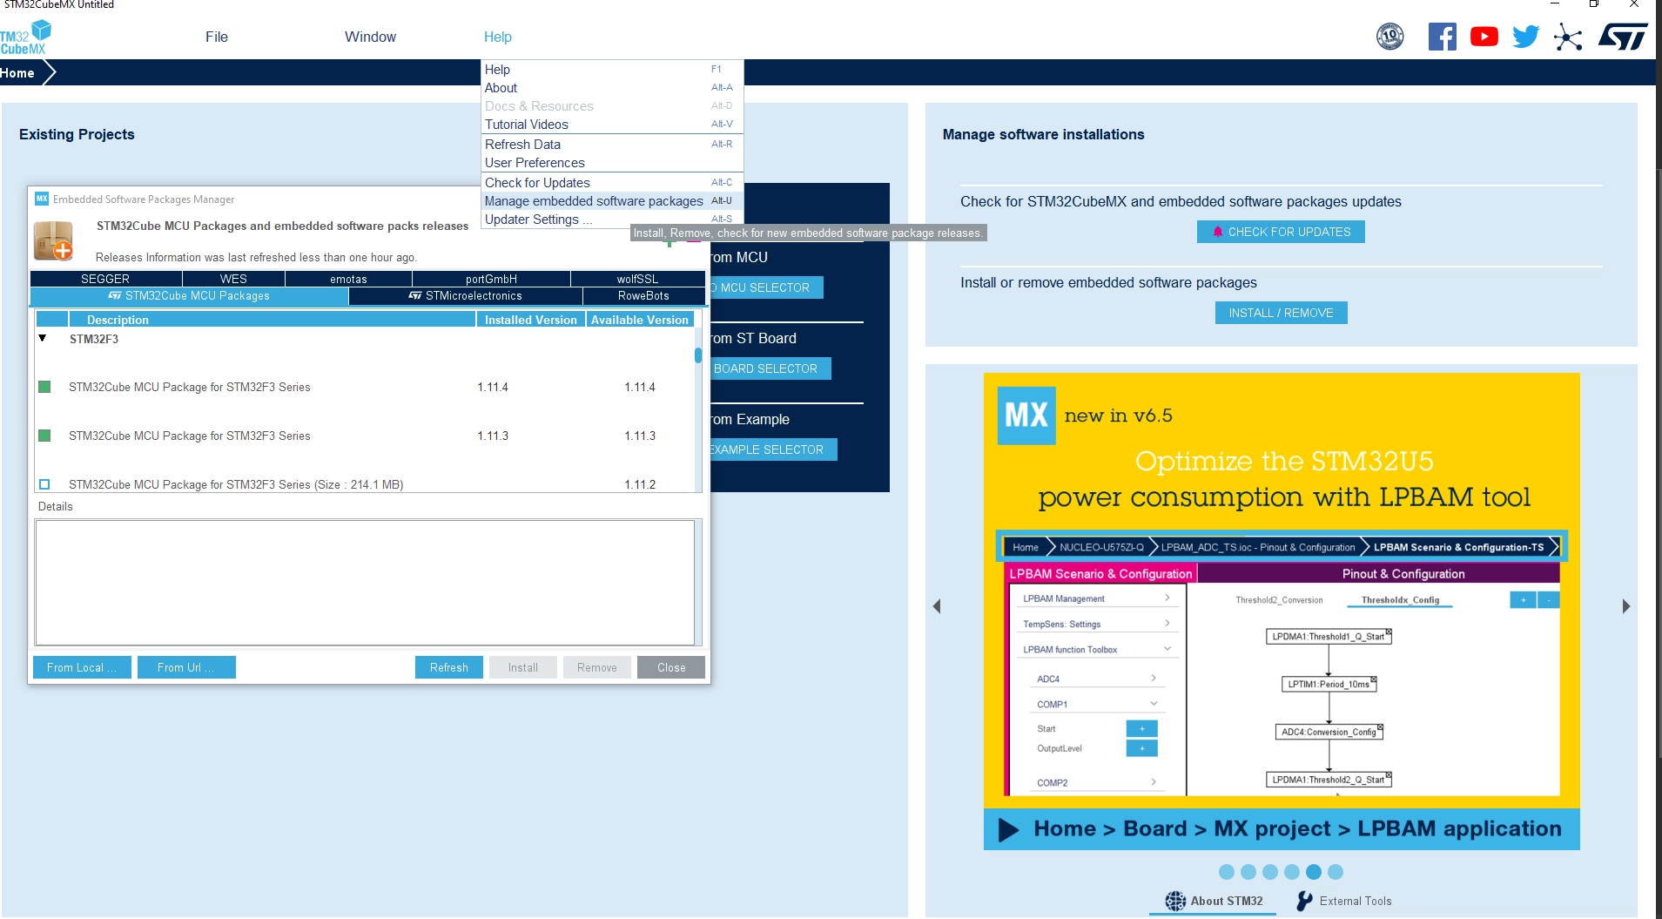Viewport: 1662px width, 919px height.
Task: Open the LPBAM tool carousel banner
Action: coord(1282,612)
